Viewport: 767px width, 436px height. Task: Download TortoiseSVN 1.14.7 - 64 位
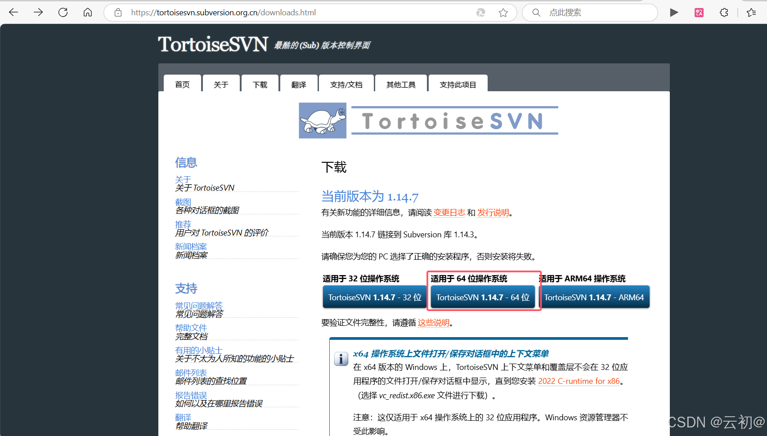click(483, 297)
